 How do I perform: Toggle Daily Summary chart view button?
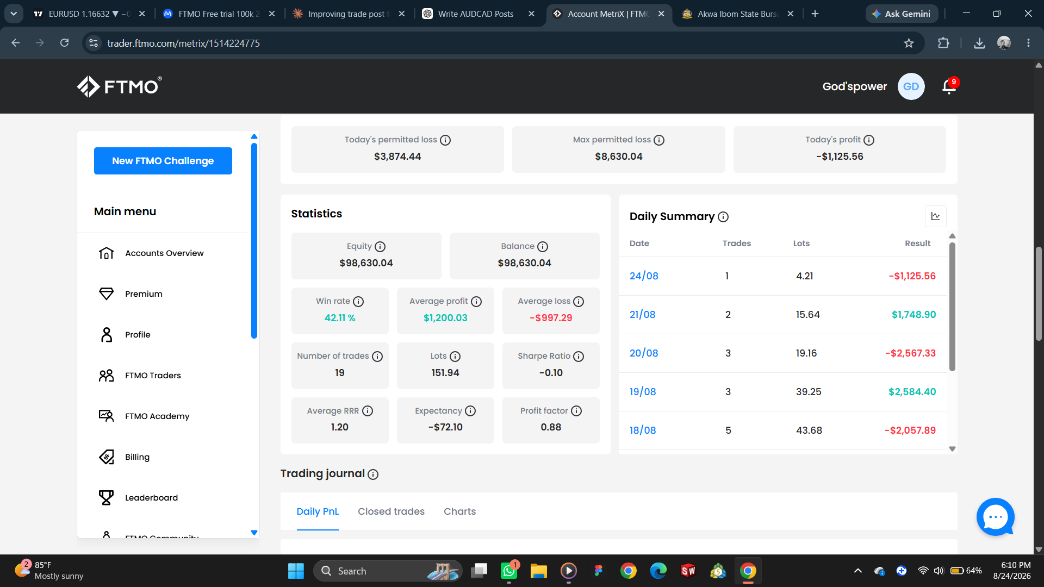[935, 216]
